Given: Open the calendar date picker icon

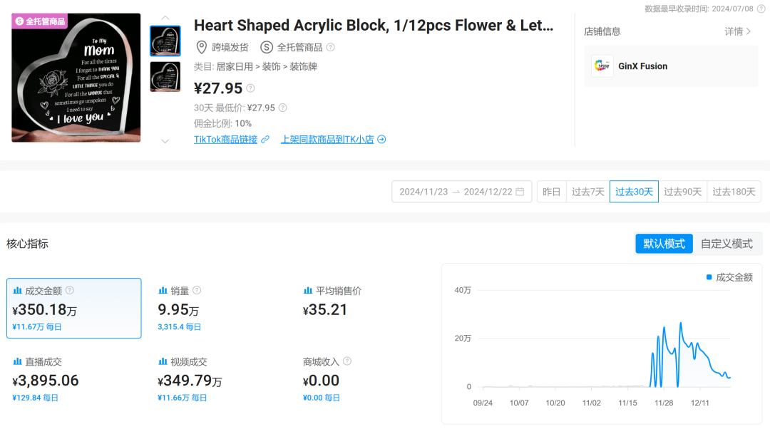Looking at the screenshot, I should click(x=520, y=192).
